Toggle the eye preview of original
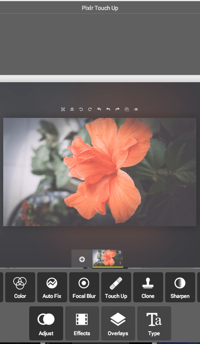This screenshot has height=344, width=200. [x=136, y=109]
